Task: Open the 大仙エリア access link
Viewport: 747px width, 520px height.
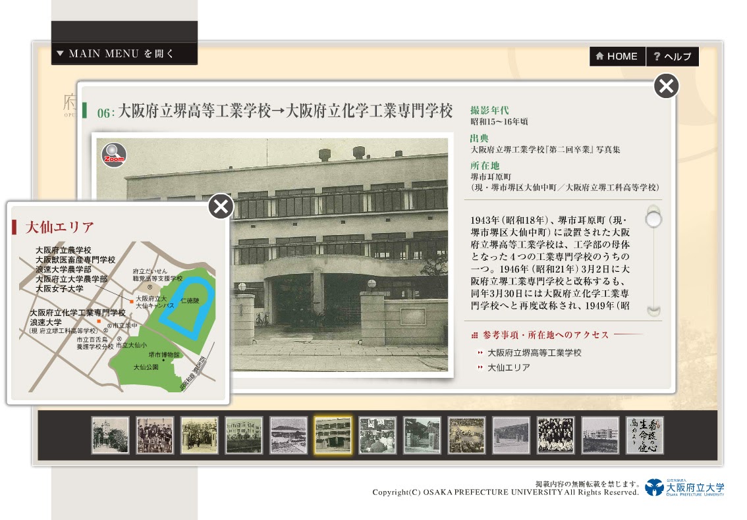Action: [x=509, y=368]
